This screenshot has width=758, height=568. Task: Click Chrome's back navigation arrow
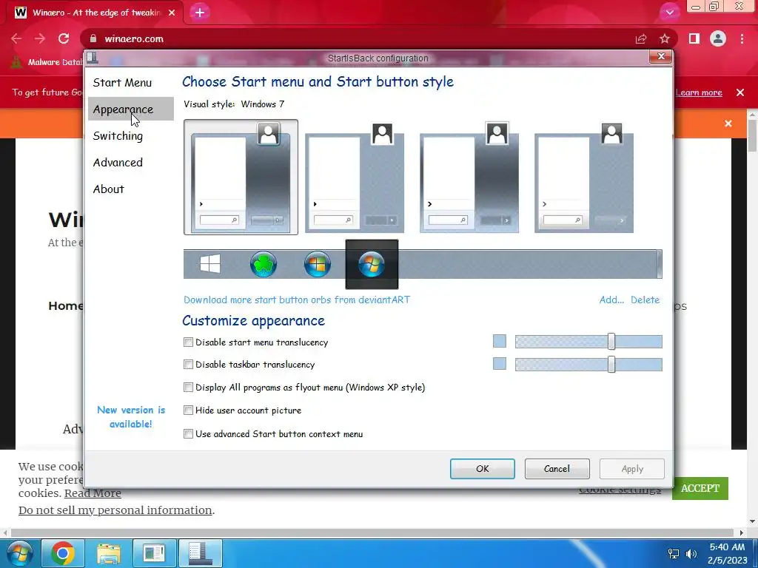coord(16,38)
